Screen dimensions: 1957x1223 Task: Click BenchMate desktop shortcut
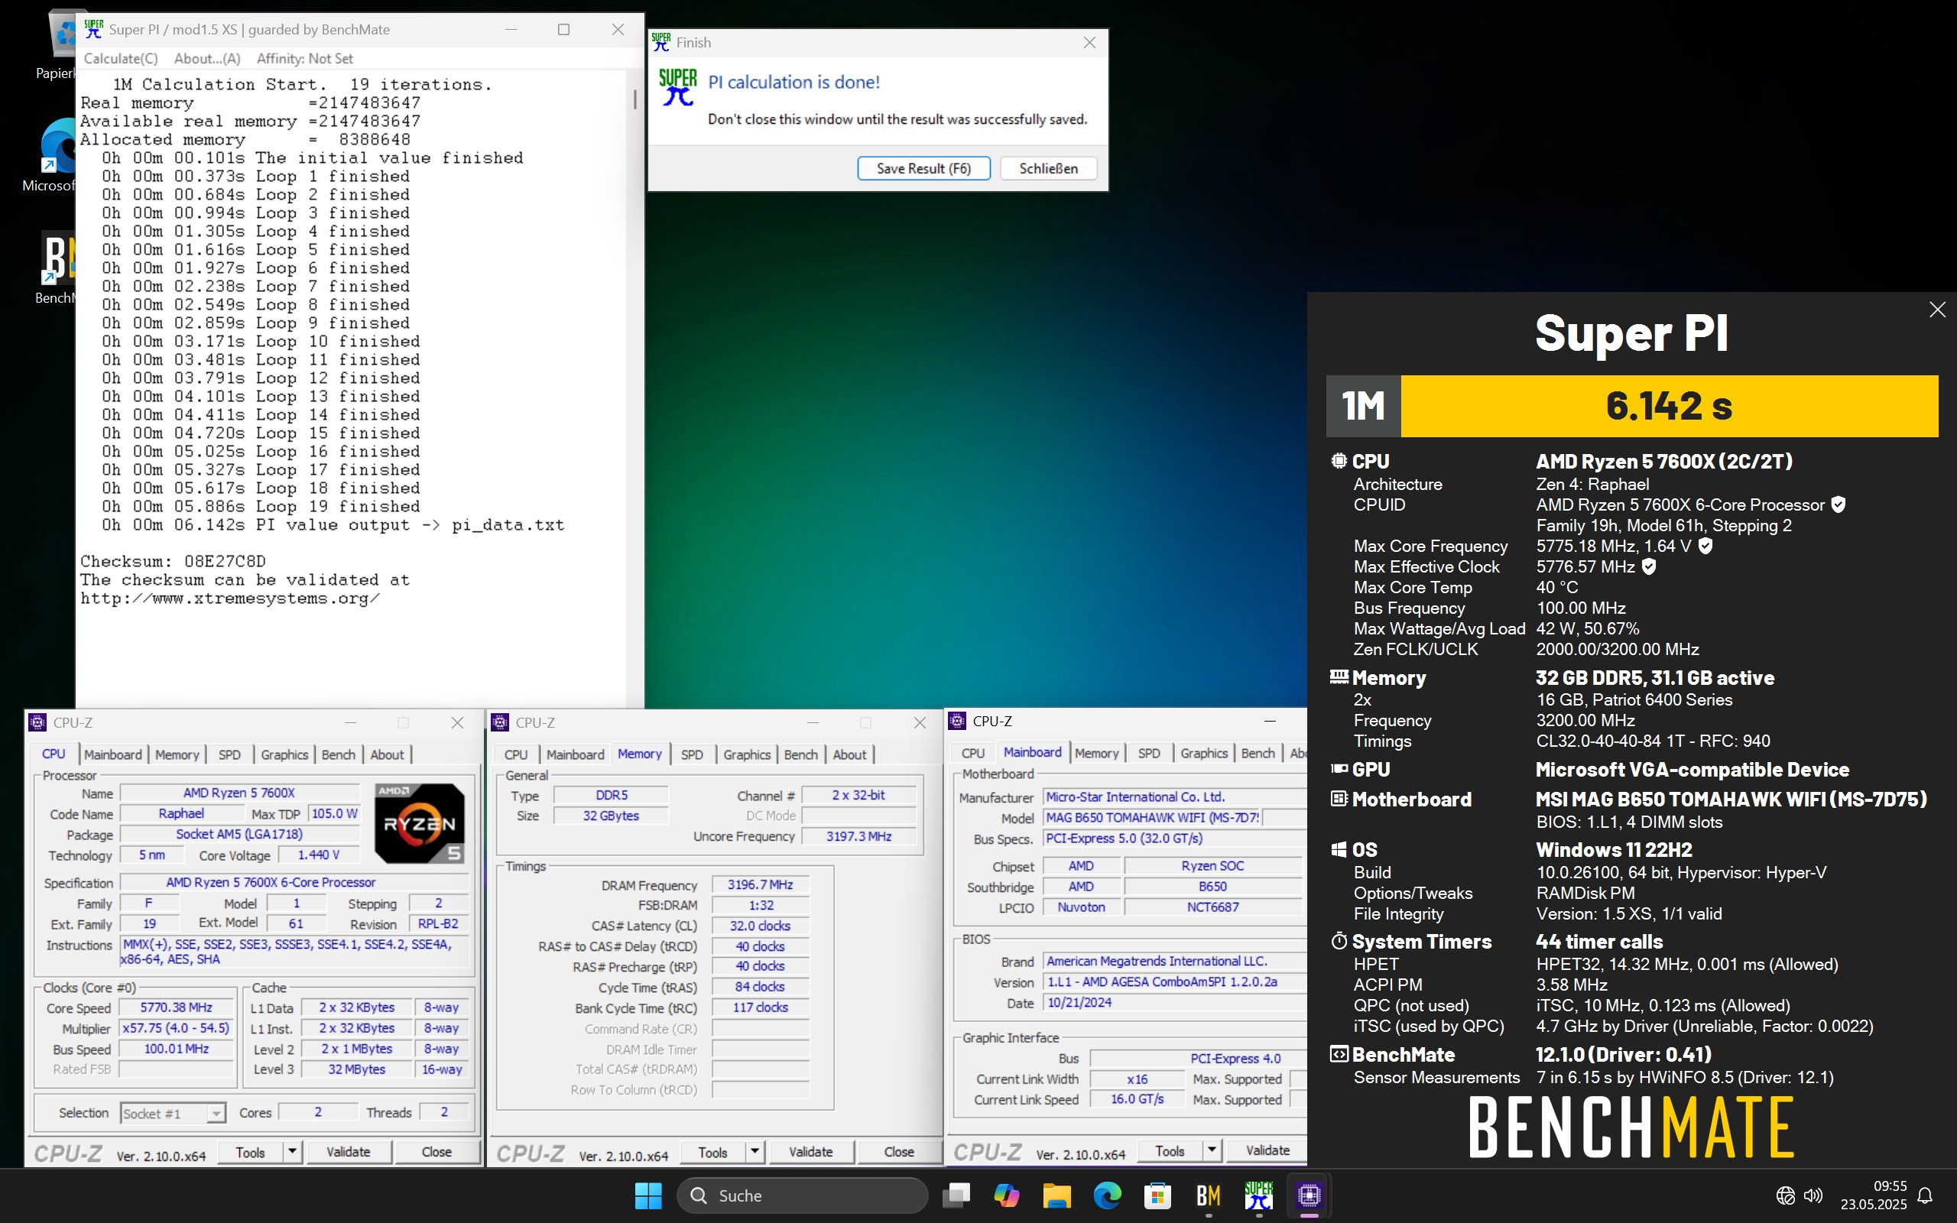point(57,267)
